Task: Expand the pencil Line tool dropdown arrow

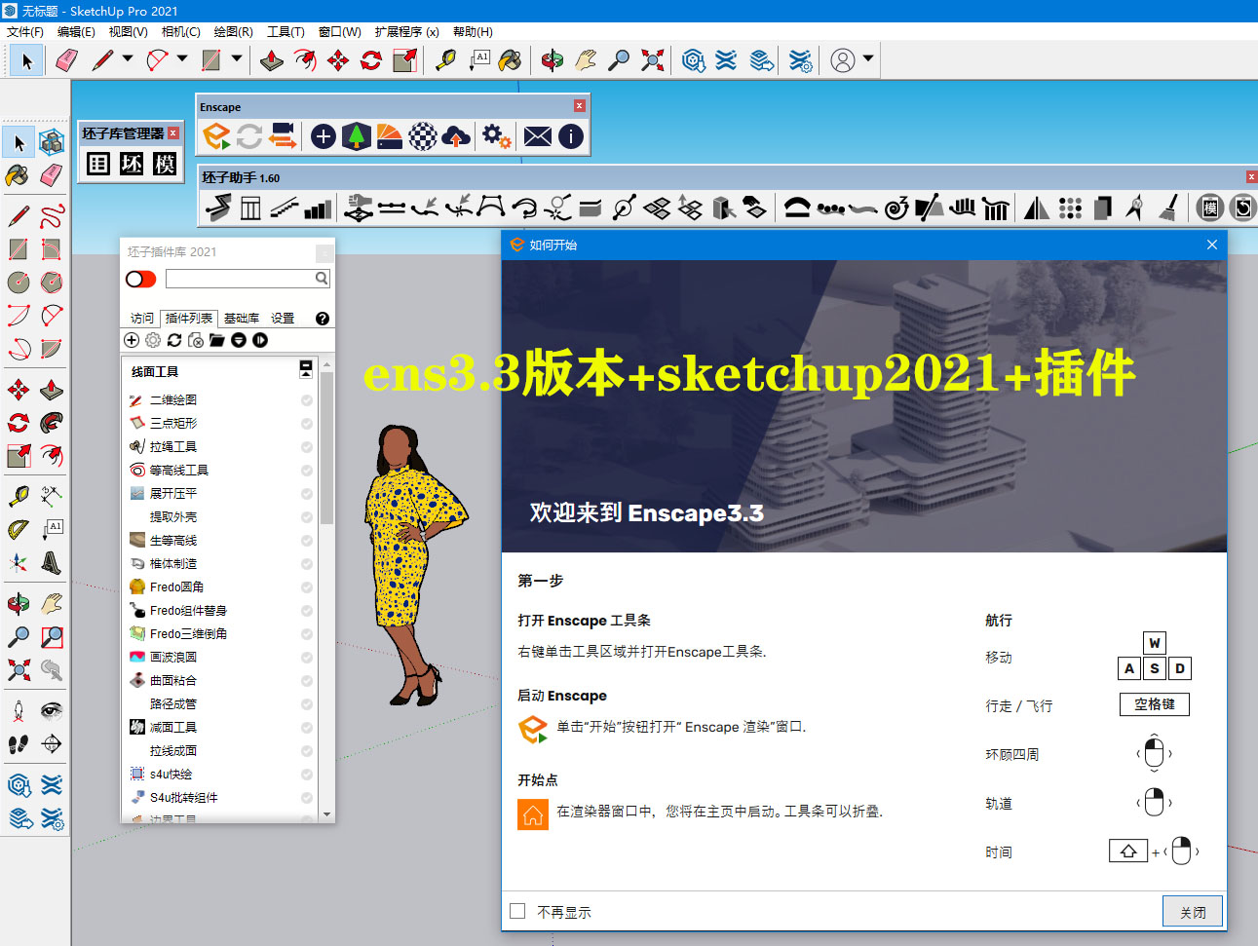Action: pyautogui.click(x=128, y=59)
